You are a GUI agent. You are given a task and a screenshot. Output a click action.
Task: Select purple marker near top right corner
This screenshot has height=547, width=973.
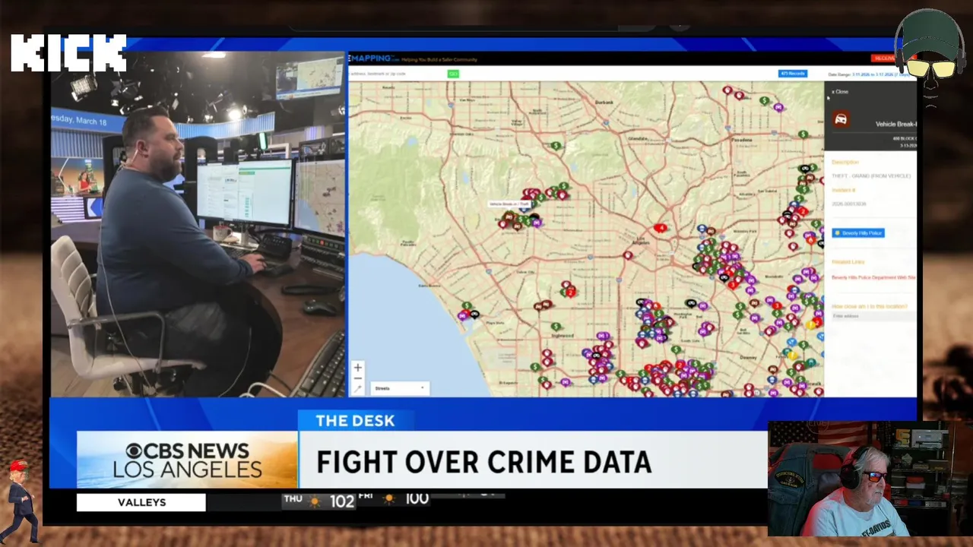point(778,107)
